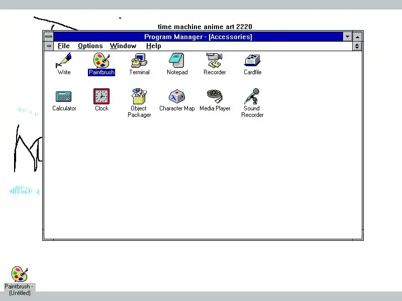Open the Window menu
This screenshot has width=402, height=301.
pyautogui.click(x=123, y=46)
